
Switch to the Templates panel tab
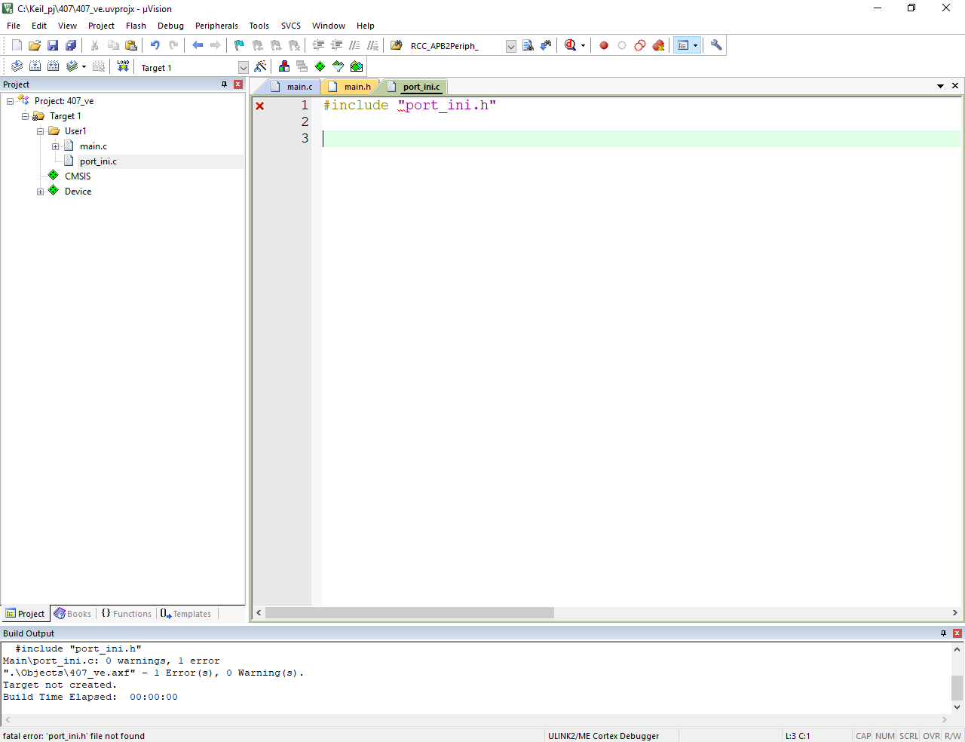185,614
